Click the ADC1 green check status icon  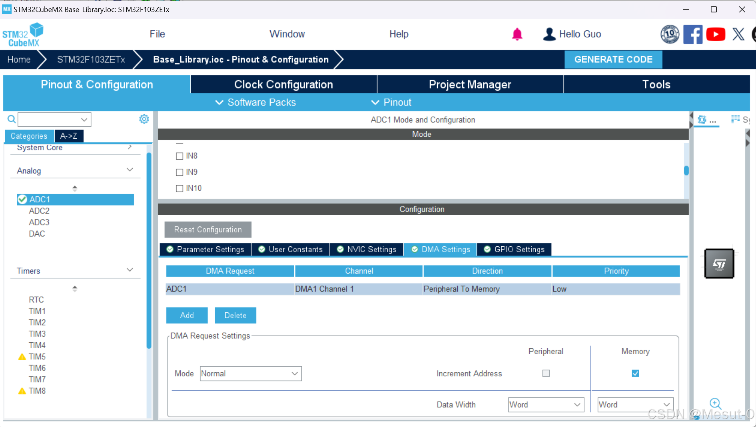(x=22, y=200)
